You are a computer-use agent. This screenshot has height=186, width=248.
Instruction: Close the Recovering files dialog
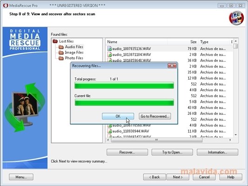pyautogui.click(x=172, y=66)
